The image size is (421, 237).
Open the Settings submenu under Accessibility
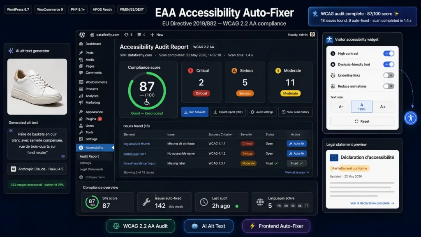click(86, 163)
